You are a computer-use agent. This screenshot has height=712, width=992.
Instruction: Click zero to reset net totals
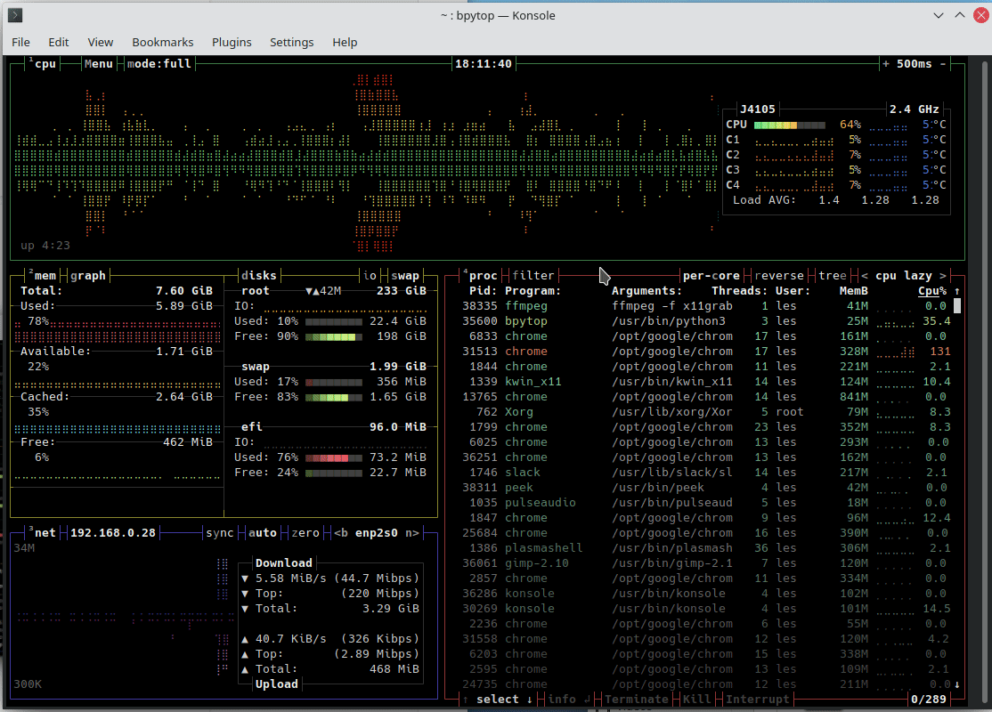tap(305, 533)
